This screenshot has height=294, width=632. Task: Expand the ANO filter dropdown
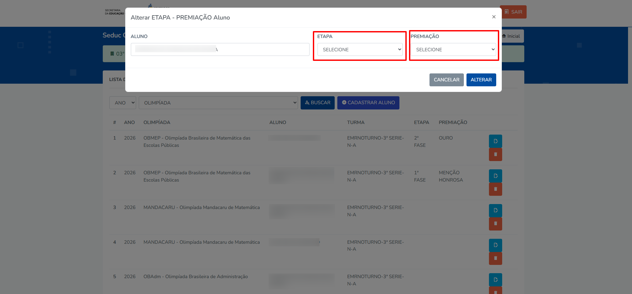tap(123, 103)
